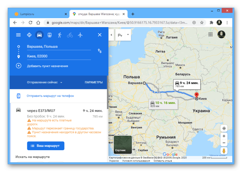Close the directions panel
The width and height of the screenshot is (242, 172).
pyautogui.click(x=100, y=35)
